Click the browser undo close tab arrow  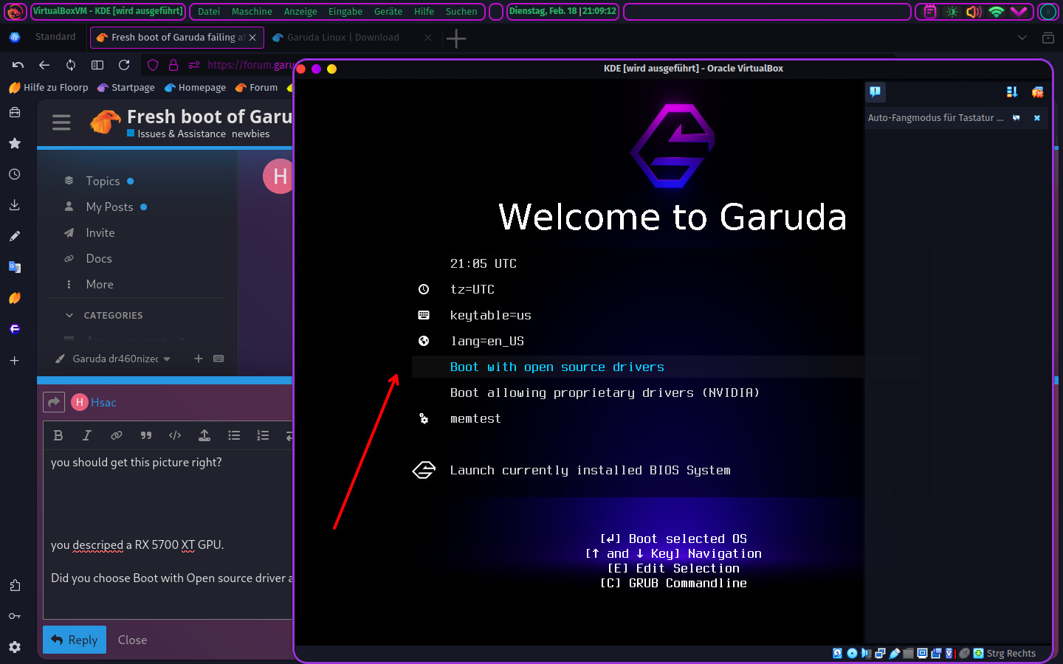[18, 65]
